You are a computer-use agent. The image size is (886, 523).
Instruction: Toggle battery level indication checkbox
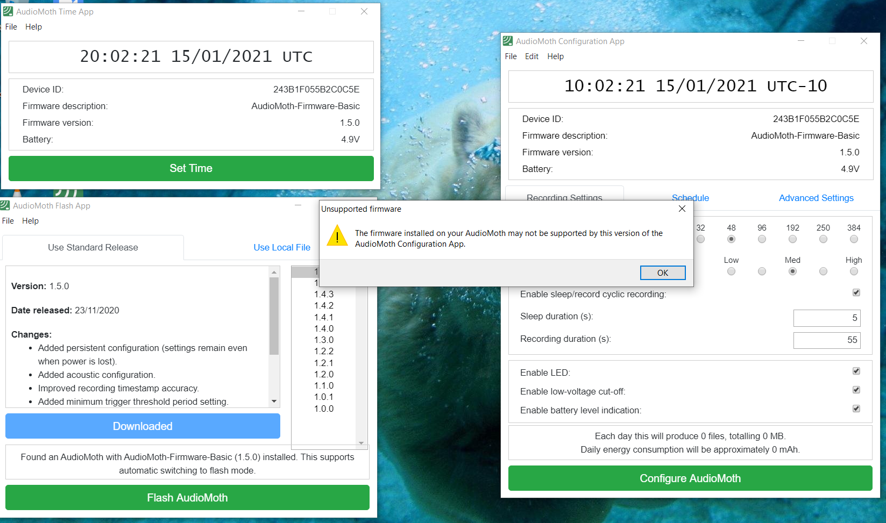click(x=856, y=409)
